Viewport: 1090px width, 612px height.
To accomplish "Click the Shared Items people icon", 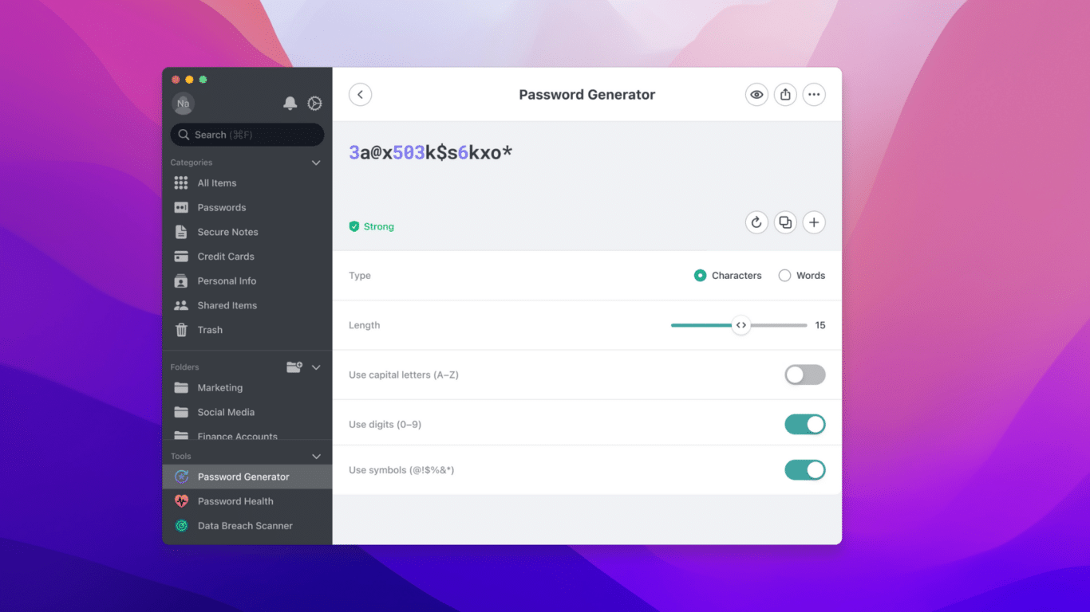I will click(181, 305).
